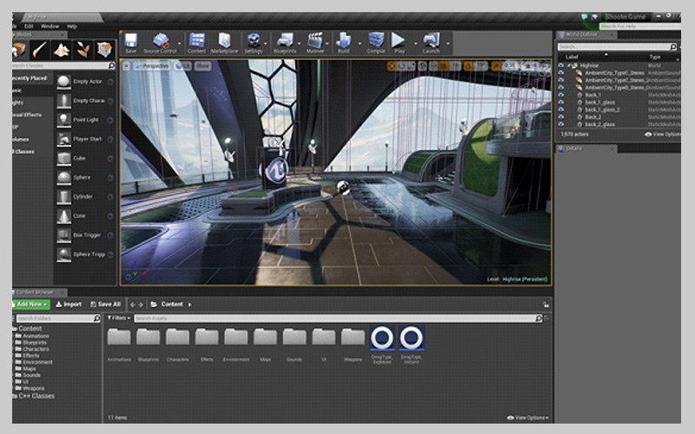Click the Compile toolbar icon
The height and width of the screenshot is (434, 695).
tap(376, 43)
